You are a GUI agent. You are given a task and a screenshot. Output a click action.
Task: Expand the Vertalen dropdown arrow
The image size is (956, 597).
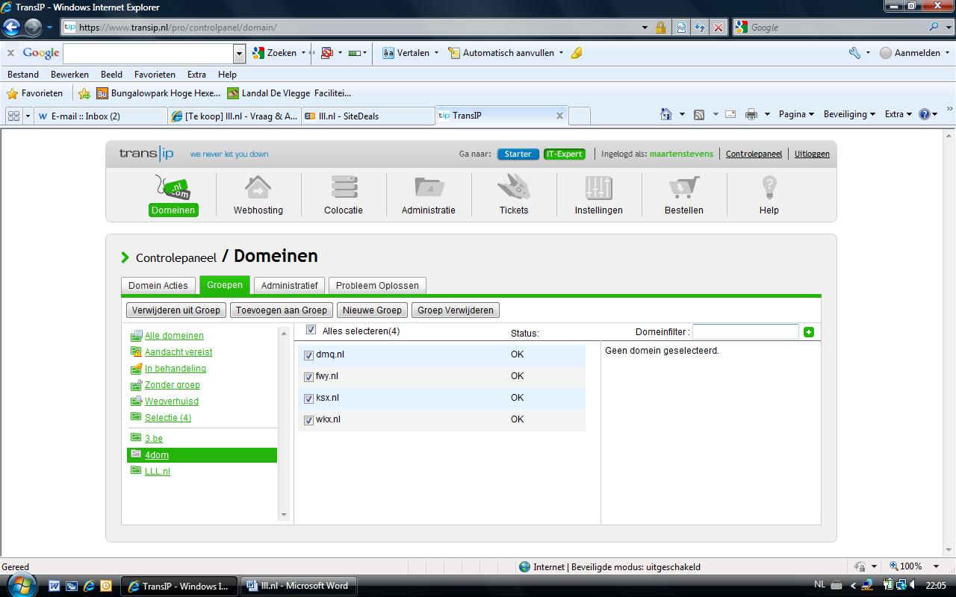[x=436, y=53]
